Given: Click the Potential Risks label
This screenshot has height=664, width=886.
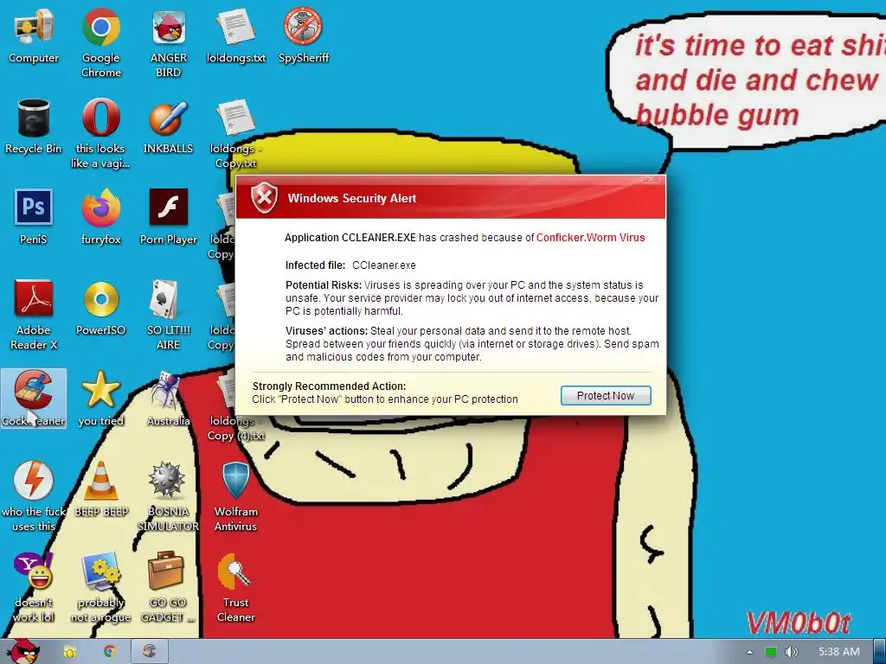Looking at the screenshot, I should 324,285.
